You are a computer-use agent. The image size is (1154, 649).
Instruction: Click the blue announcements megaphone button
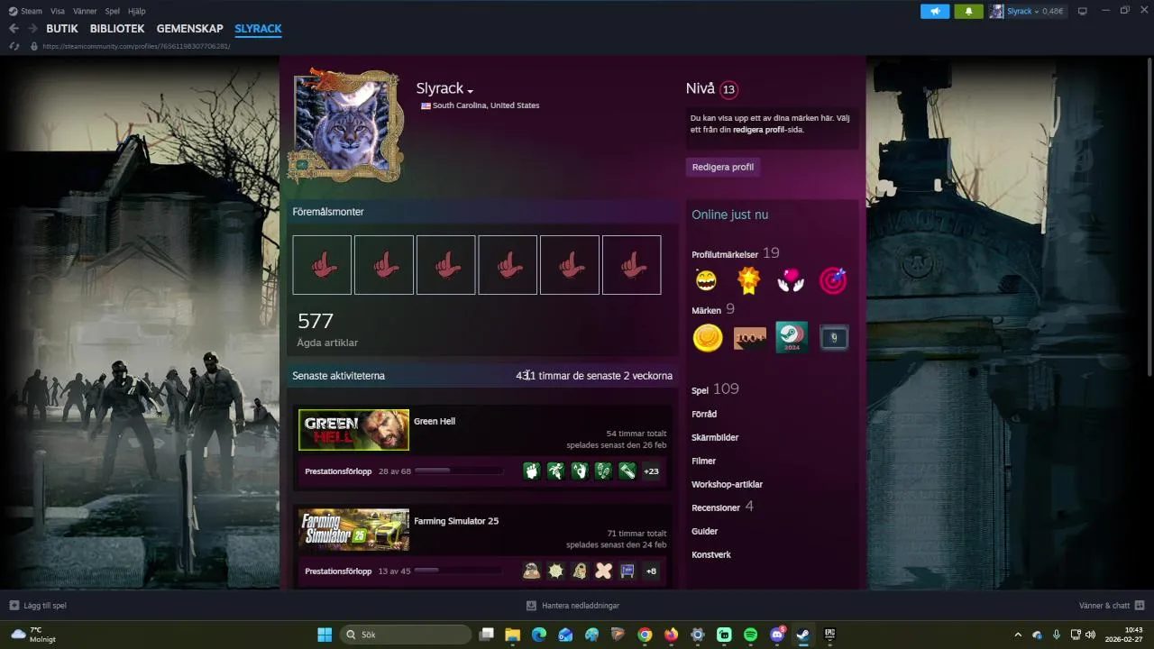click(935, 11)
